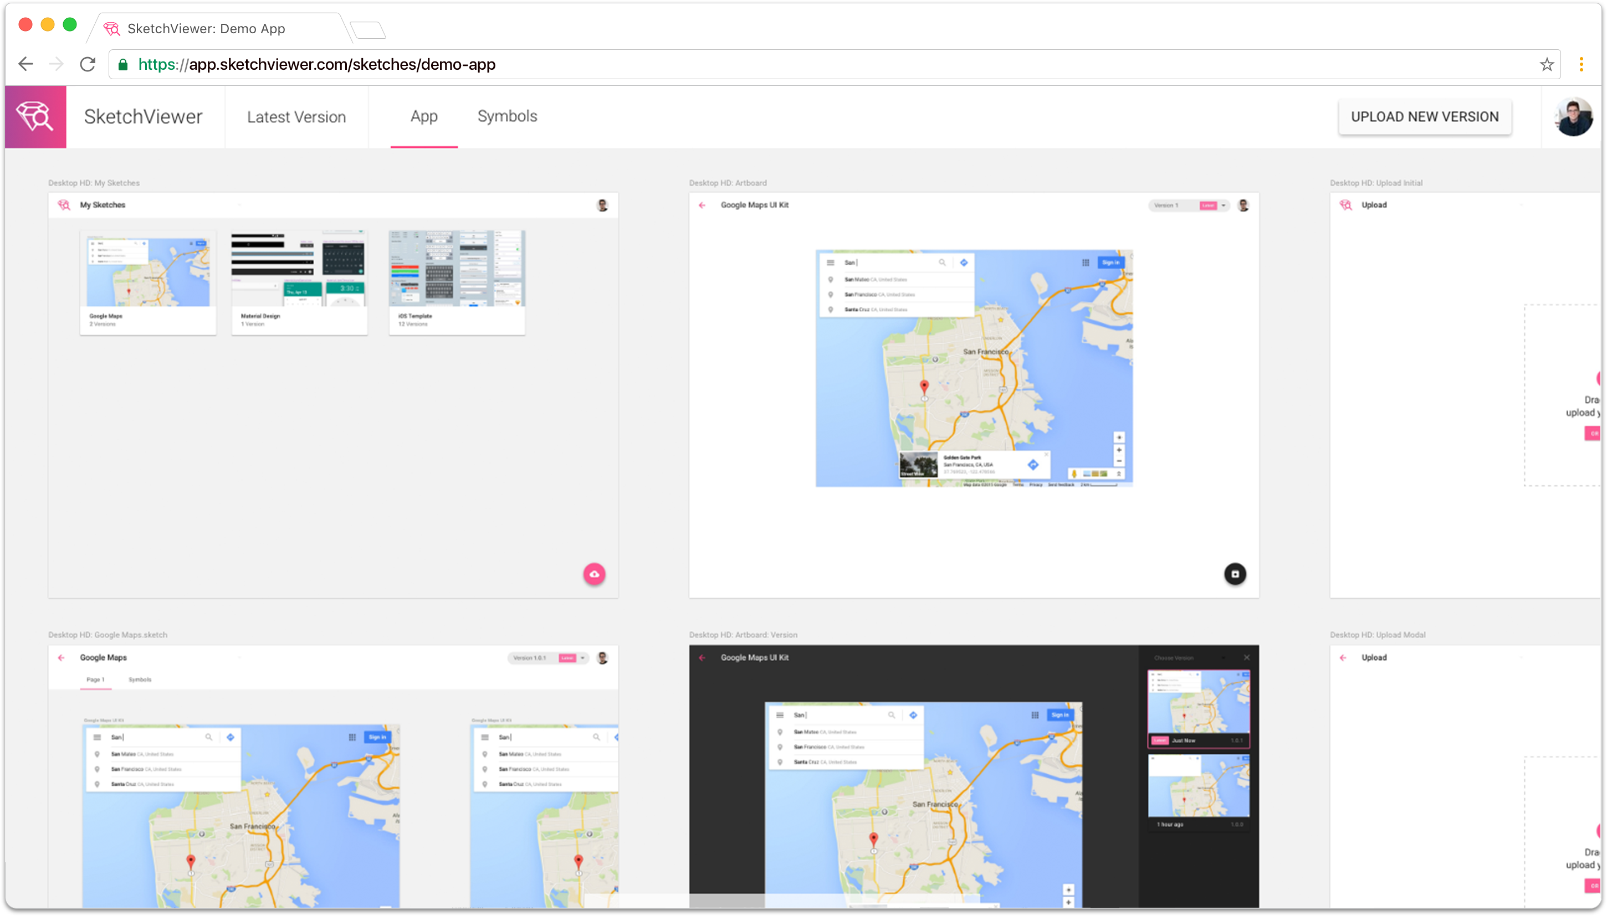
Task: Click the black round button in Artboard
Action: pos(1235,574)
